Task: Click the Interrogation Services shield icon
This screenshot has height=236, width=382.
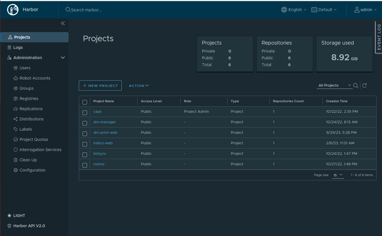Action: click(16, 150)
